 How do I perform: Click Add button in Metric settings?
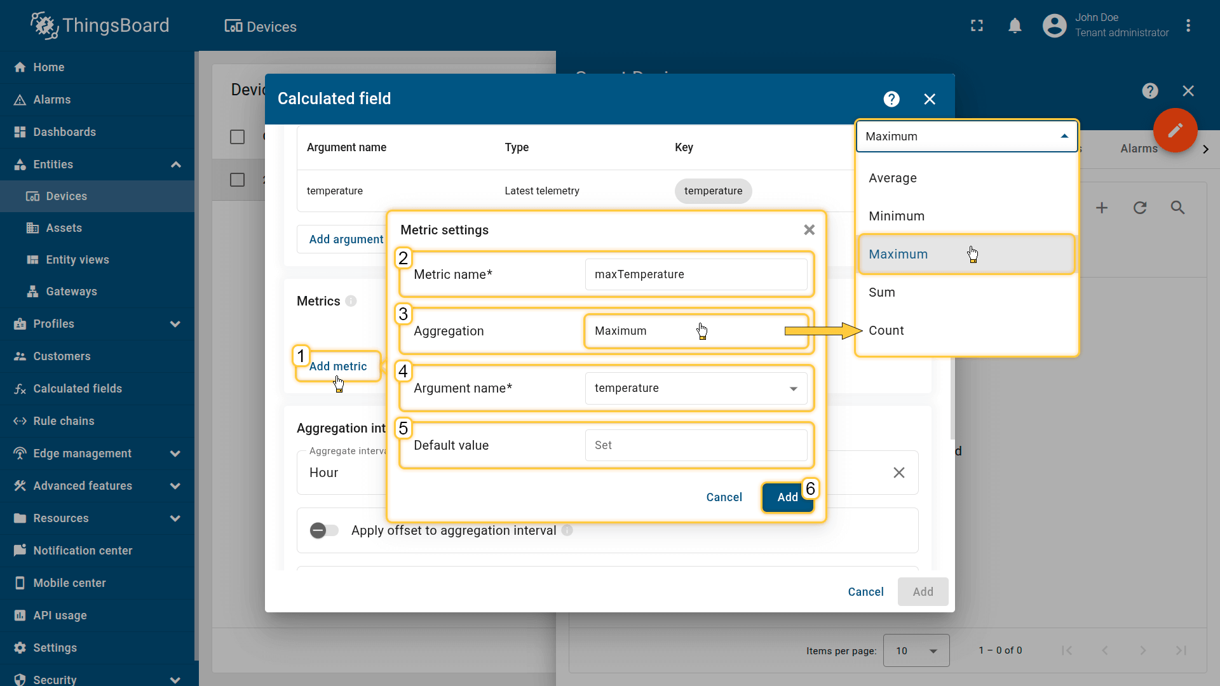tap(787, 497)
